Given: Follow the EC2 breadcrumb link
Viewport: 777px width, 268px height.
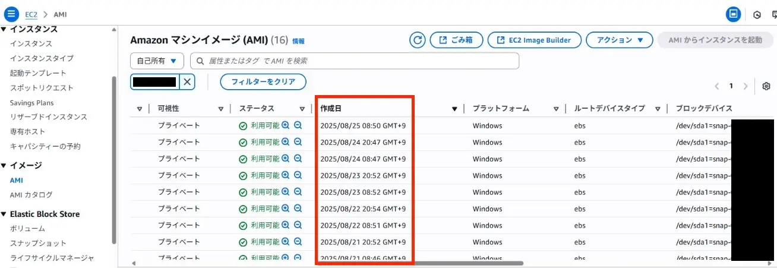Looking at the screenshot, I should pos(31,14).
